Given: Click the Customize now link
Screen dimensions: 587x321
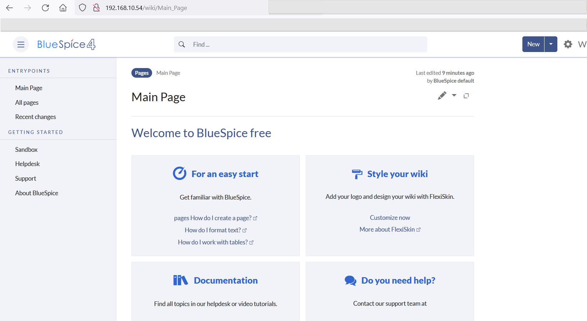Looking at the screenshot, I should (x=390, y=218).
